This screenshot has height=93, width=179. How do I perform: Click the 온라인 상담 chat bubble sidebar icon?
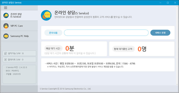pyautogui.click(x=6, y=15)
